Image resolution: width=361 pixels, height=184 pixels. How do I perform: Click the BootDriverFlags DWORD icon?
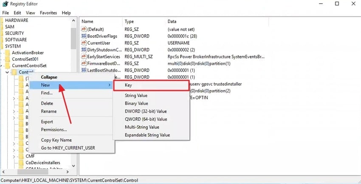[x=84, y=36]
